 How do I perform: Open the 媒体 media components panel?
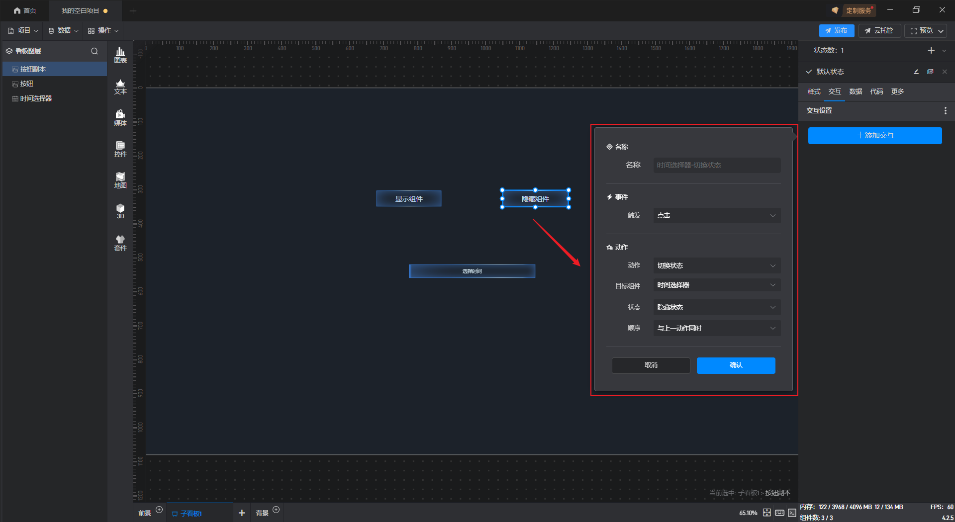[x=120, y=118]
